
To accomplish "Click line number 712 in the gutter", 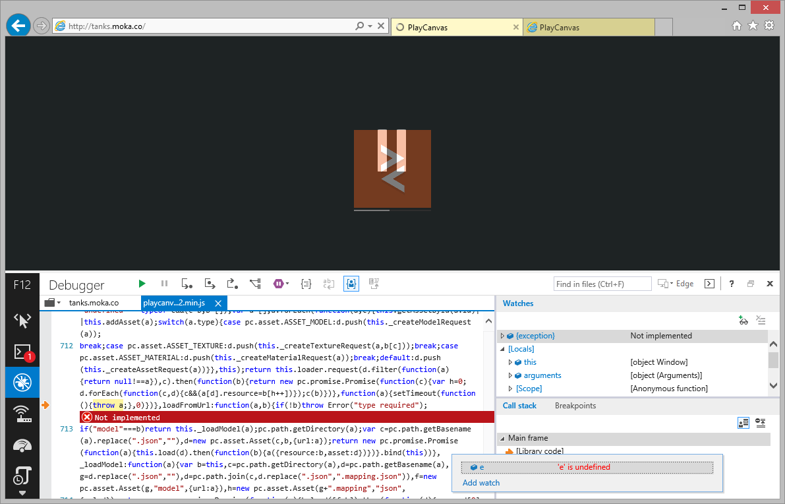I will (x=67, y=346).
